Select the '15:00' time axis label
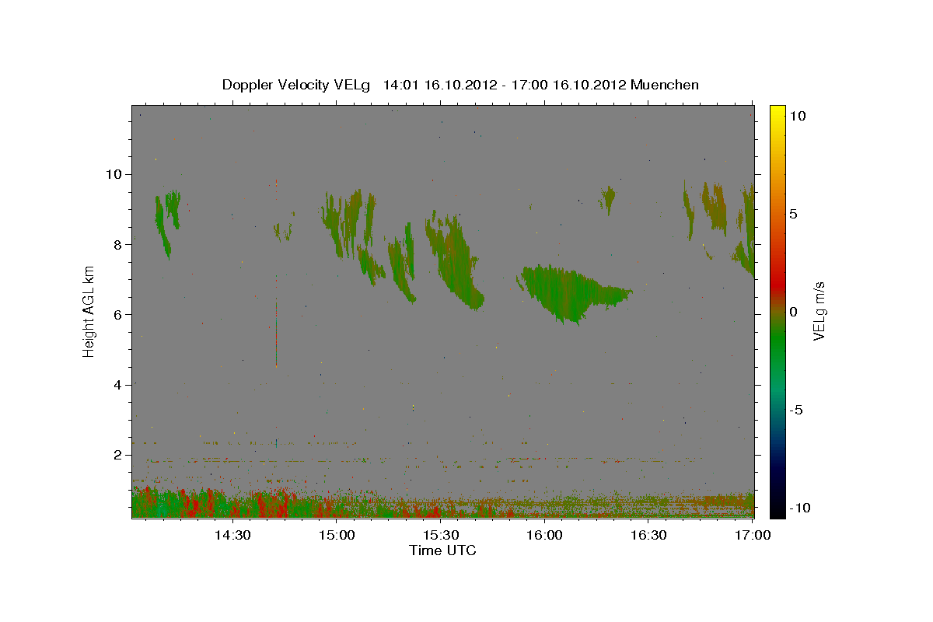The height and width of the screenshot is (622, 933). pos(337,535)
